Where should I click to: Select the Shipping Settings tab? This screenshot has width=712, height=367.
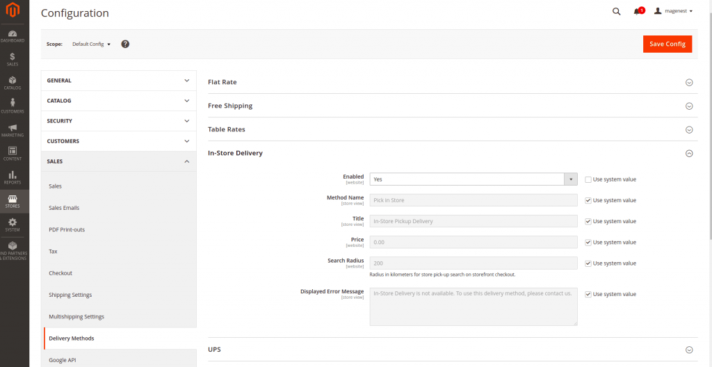coord(120,295)
